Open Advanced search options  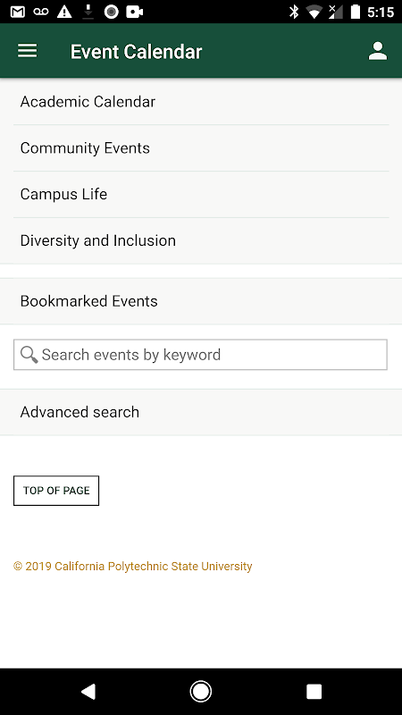(x=201, y=412)
